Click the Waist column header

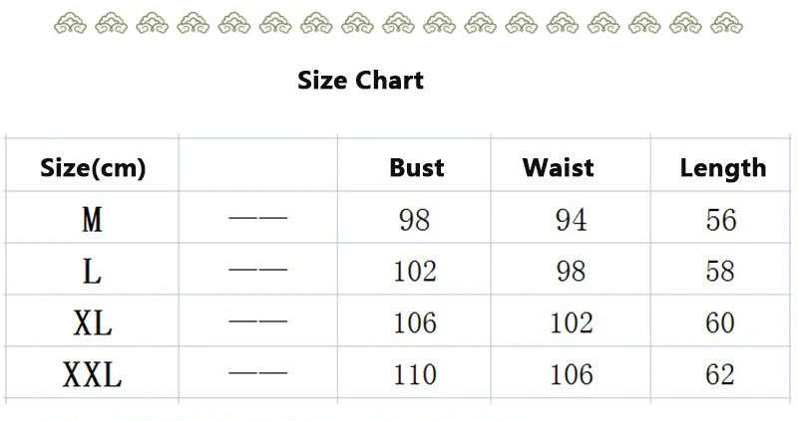point(558,168)
